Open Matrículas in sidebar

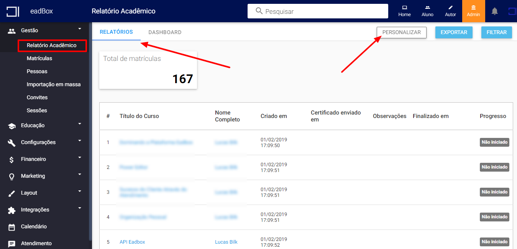39,58
